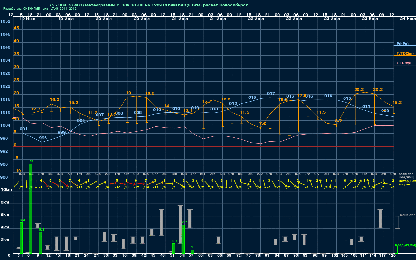
Task: Click the Конв.обл. legend label
Action: tap(408, 215)
